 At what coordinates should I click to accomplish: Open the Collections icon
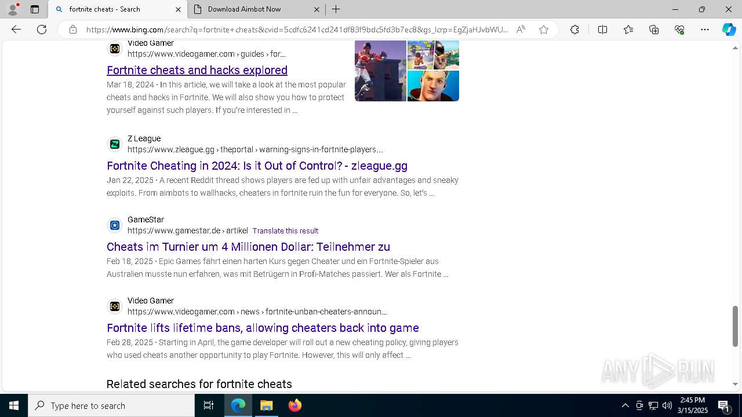(654, 30)
